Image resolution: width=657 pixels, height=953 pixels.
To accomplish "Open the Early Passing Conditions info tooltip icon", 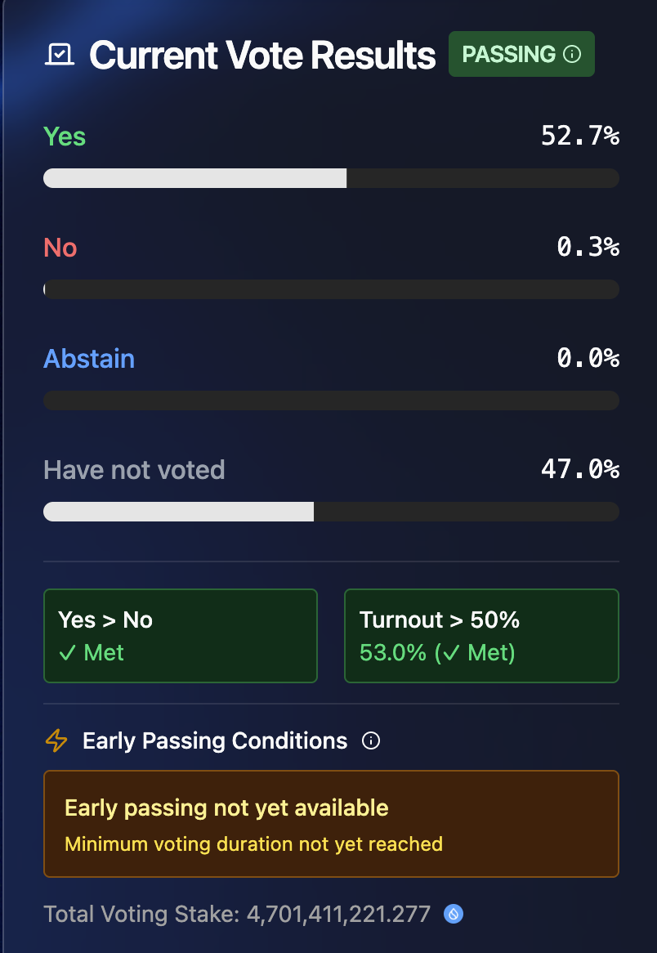I will pyautogui.click(x=371, y=741).
